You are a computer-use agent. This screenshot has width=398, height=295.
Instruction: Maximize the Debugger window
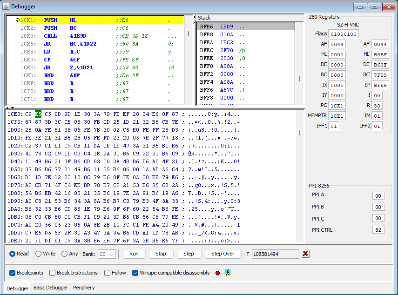[374, 7]
